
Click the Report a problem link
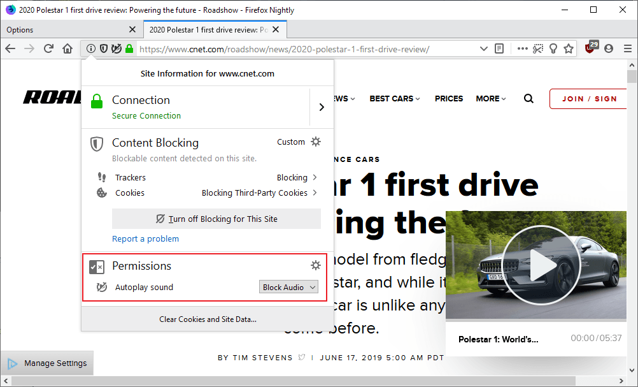click(x=145, y=238)
